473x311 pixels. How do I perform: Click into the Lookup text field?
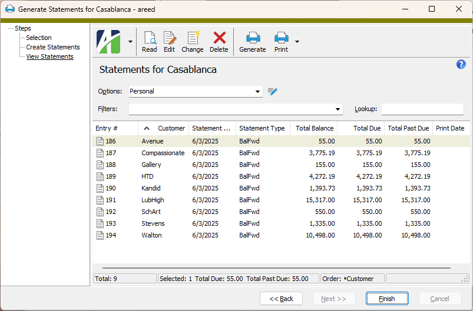pyautogui.click(x=422, y=109)
